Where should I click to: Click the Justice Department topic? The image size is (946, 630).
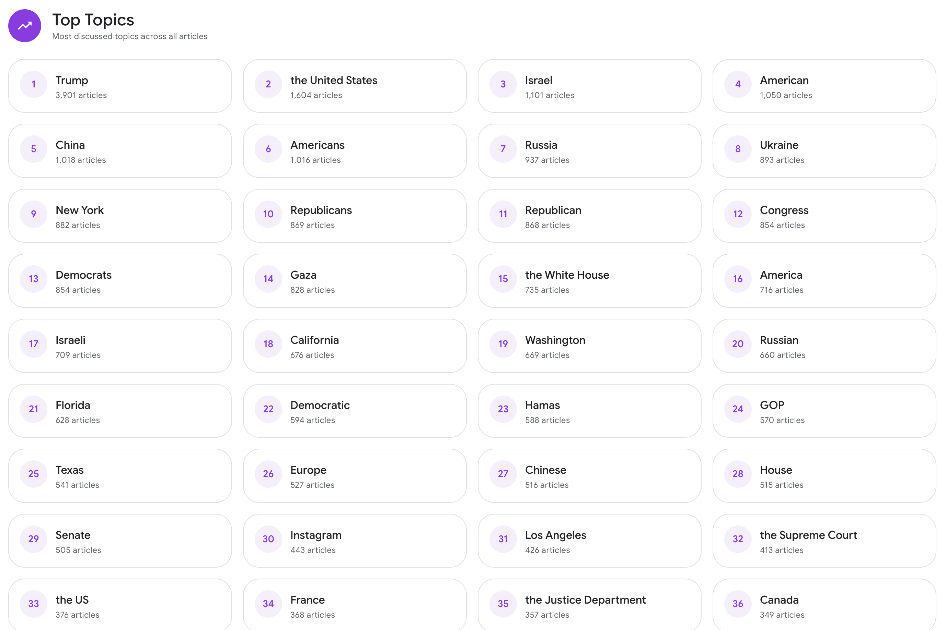[x=589, y=605]
